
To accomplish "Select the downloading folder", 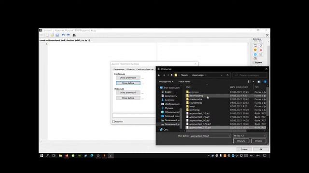I will click(x=196, y=96).
